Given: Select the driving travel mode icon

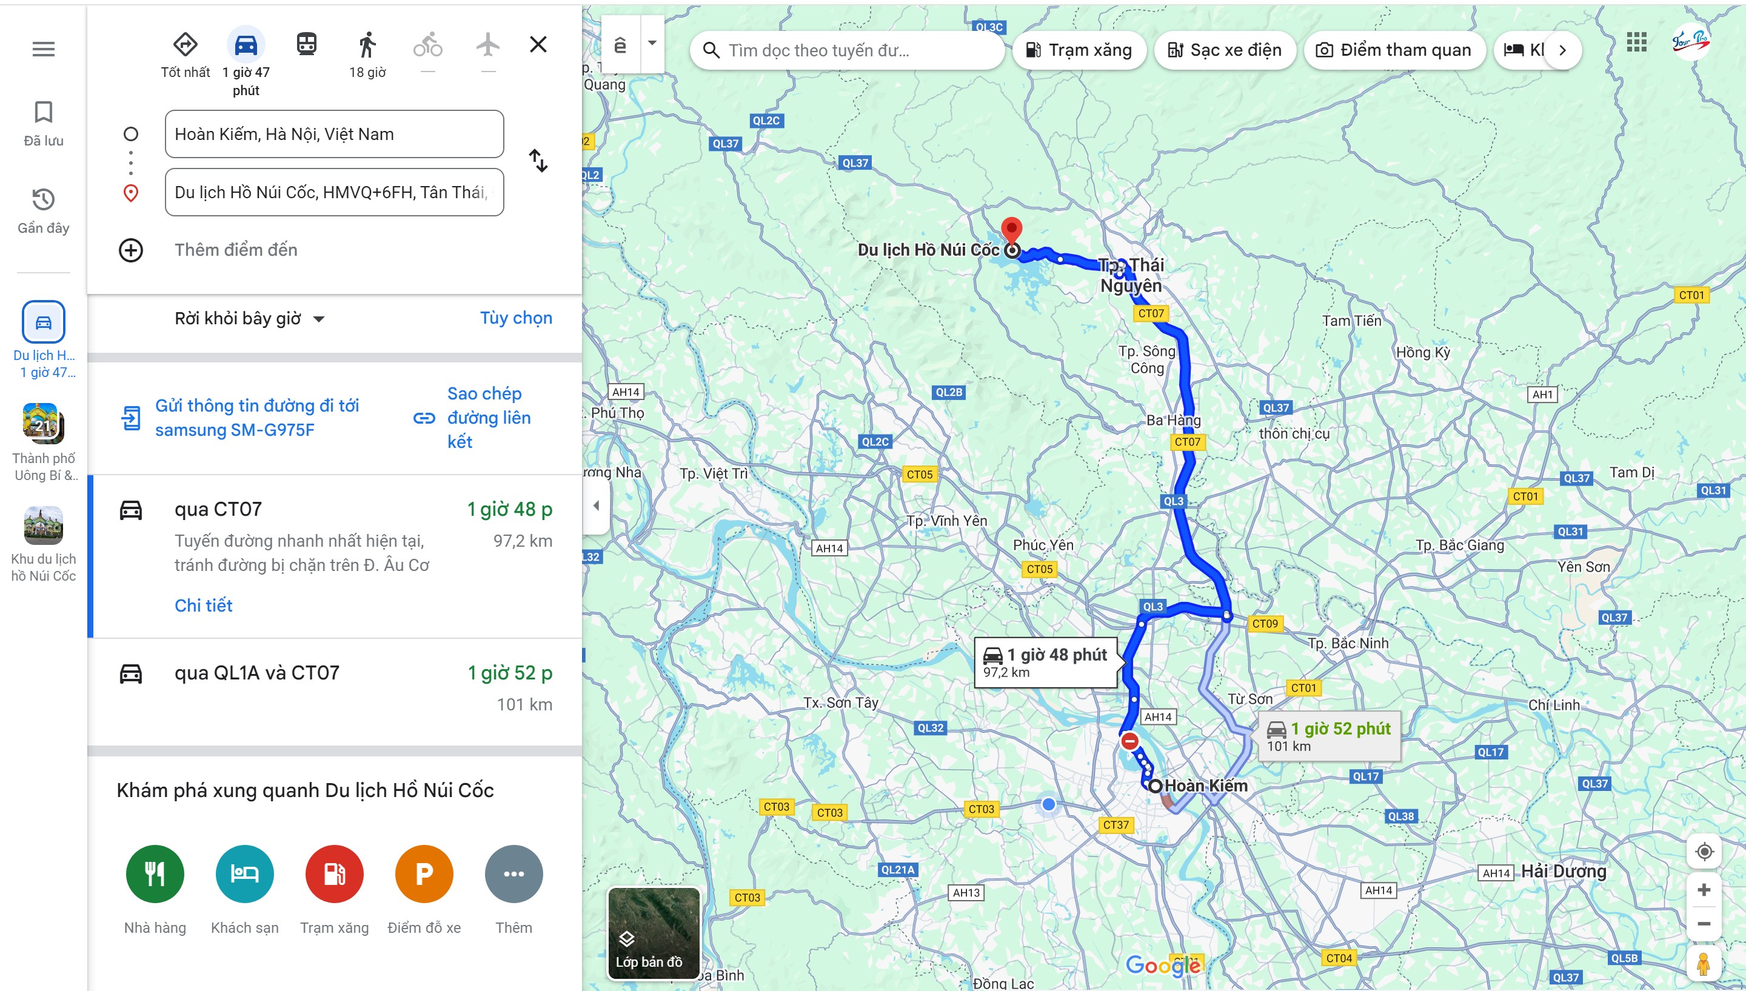Looking at the screenshot, I should [246, 45].
